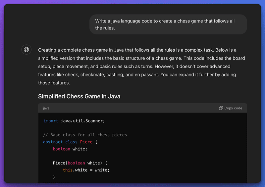Screen dimensions: 265x187
Task: Click the "boolean white;" field declaration line
Action: coord(70,149)
